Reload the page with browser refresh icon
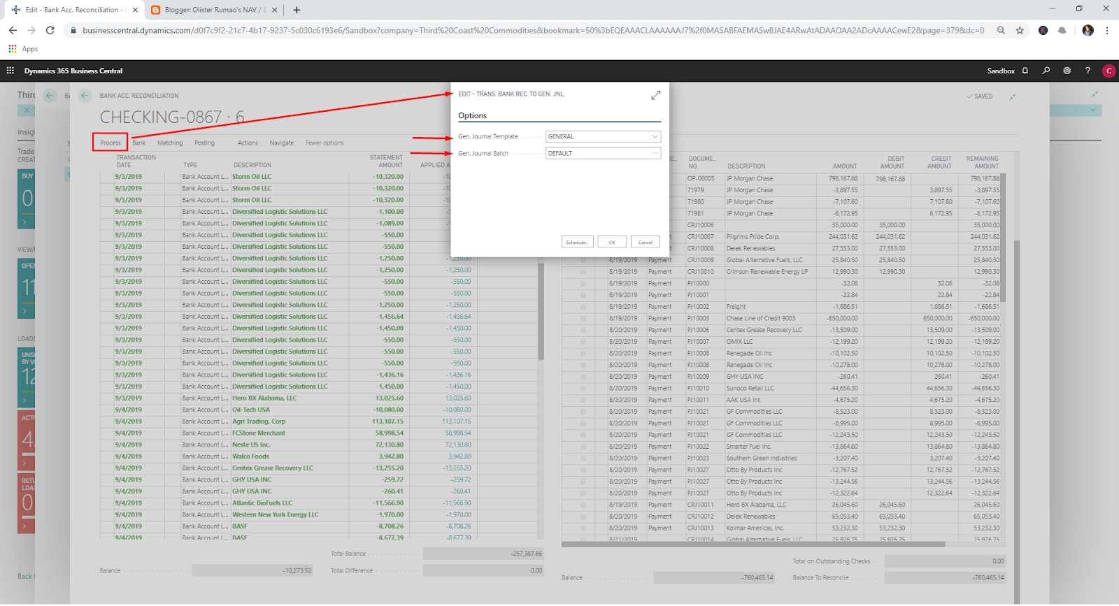Viewport: 1119px width, 606px height. pos(50,30)
